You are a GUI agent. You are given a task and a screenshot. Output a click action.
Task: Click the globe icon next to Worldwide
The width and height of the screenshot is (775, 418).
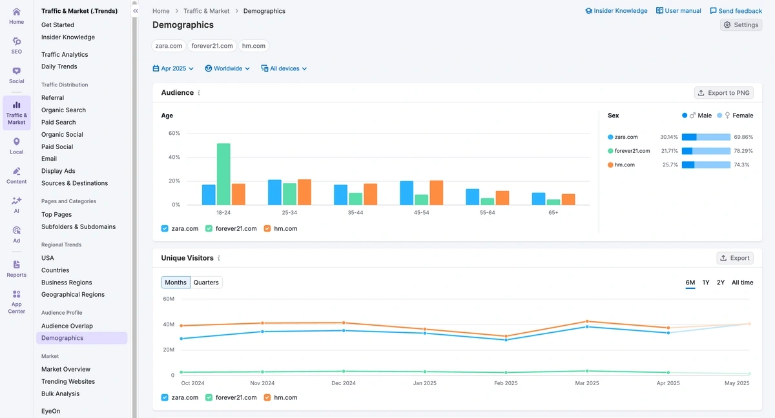pyautogui.click(x=209, y=68)
